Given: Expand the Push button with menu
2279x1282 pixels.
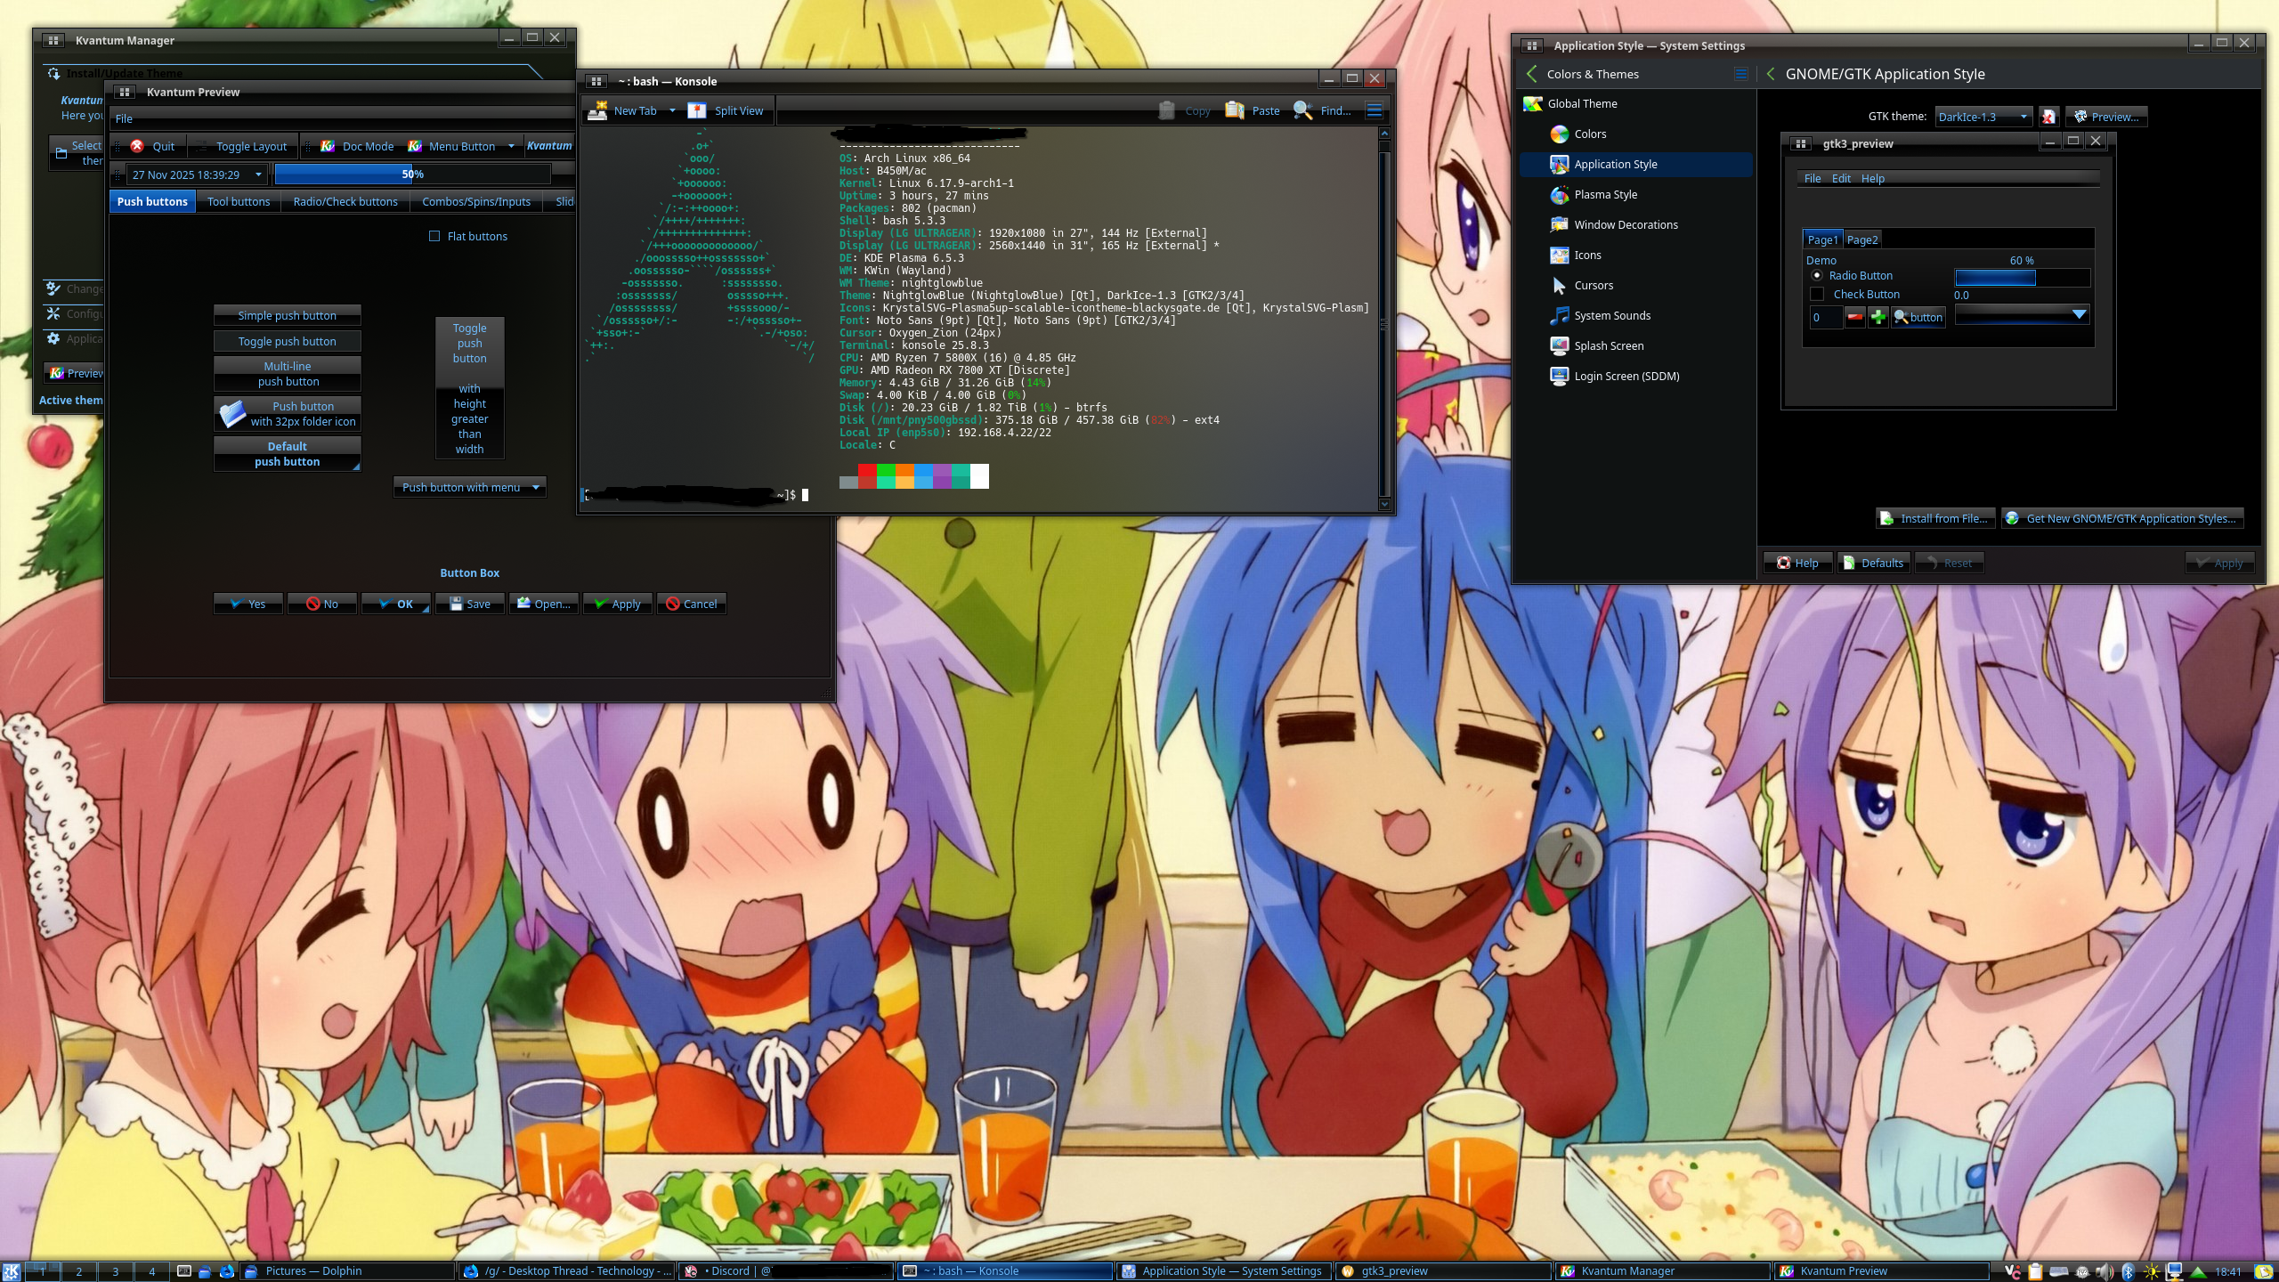Looking at the screenshot, I should [x=469, y=487].
